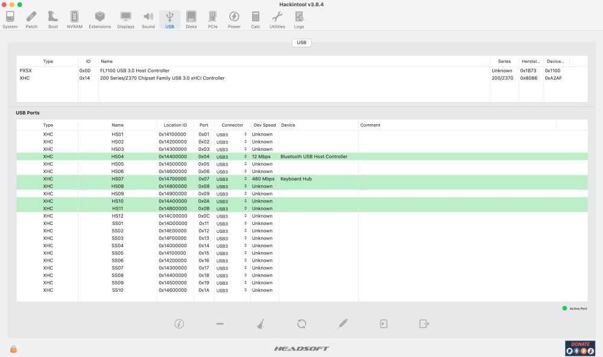Click the broom clear-all icon
This screenshot has height=357, width=603.
click(260, 324)
